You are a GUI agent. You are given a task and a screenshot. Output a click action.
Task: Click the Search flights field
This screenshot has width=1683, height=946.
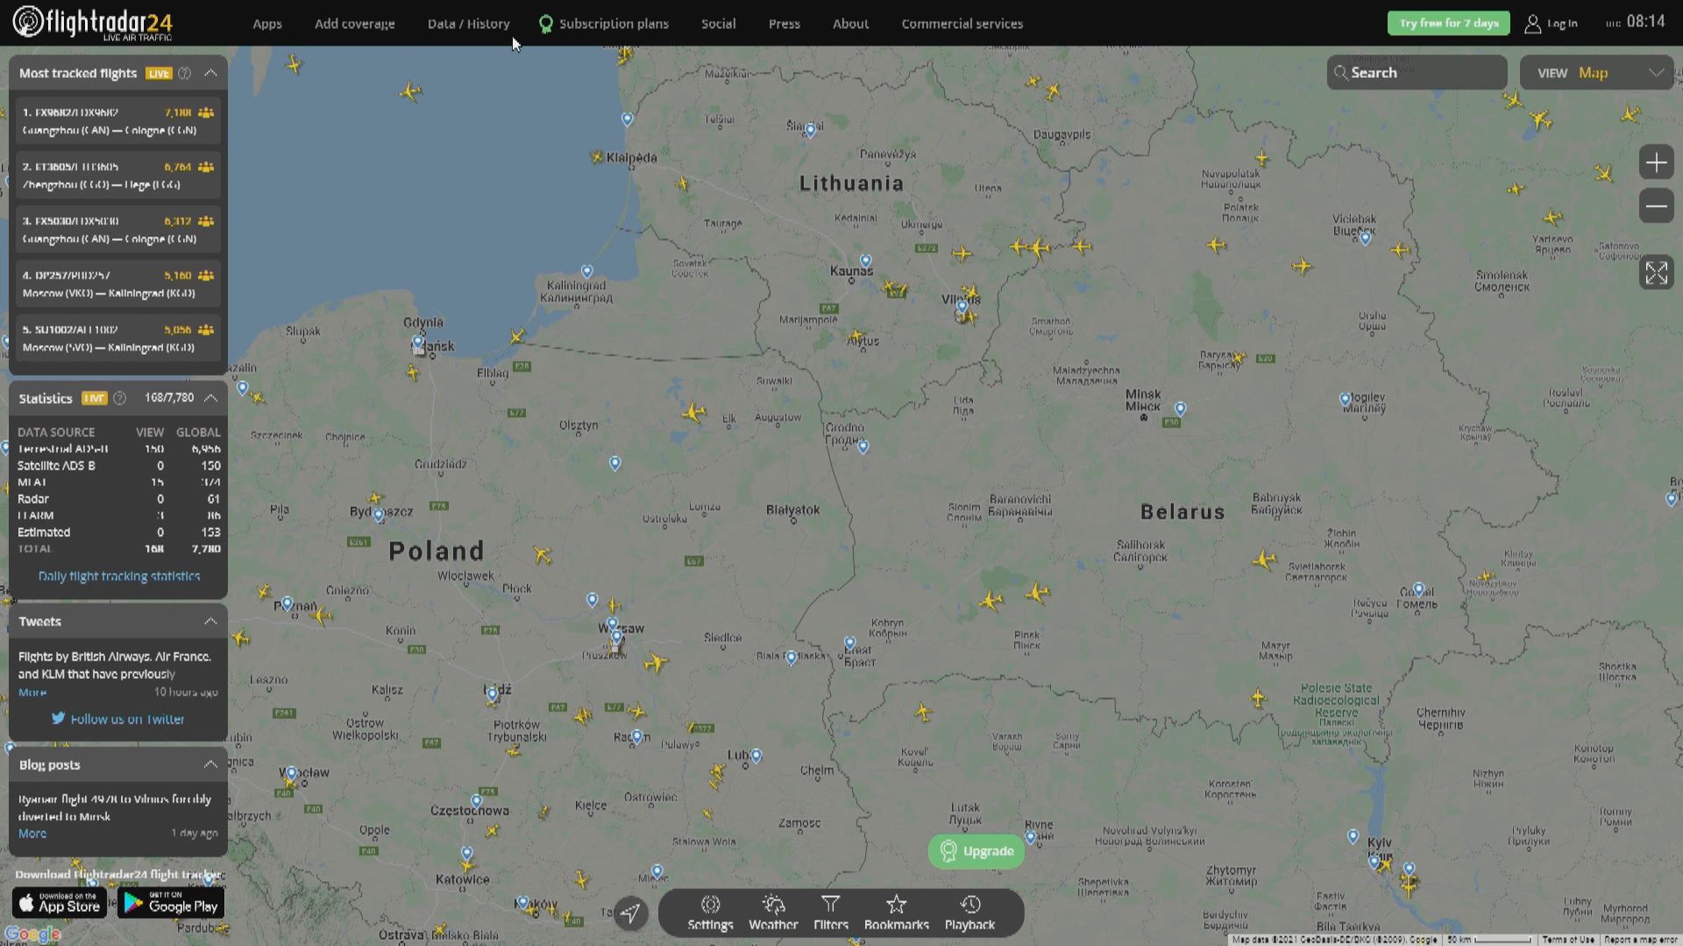[x=1417, y=73]
